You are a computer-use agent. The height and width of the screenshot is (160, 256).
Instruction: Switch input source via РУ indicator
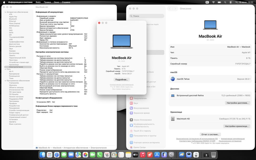click(x=207, y=2)
